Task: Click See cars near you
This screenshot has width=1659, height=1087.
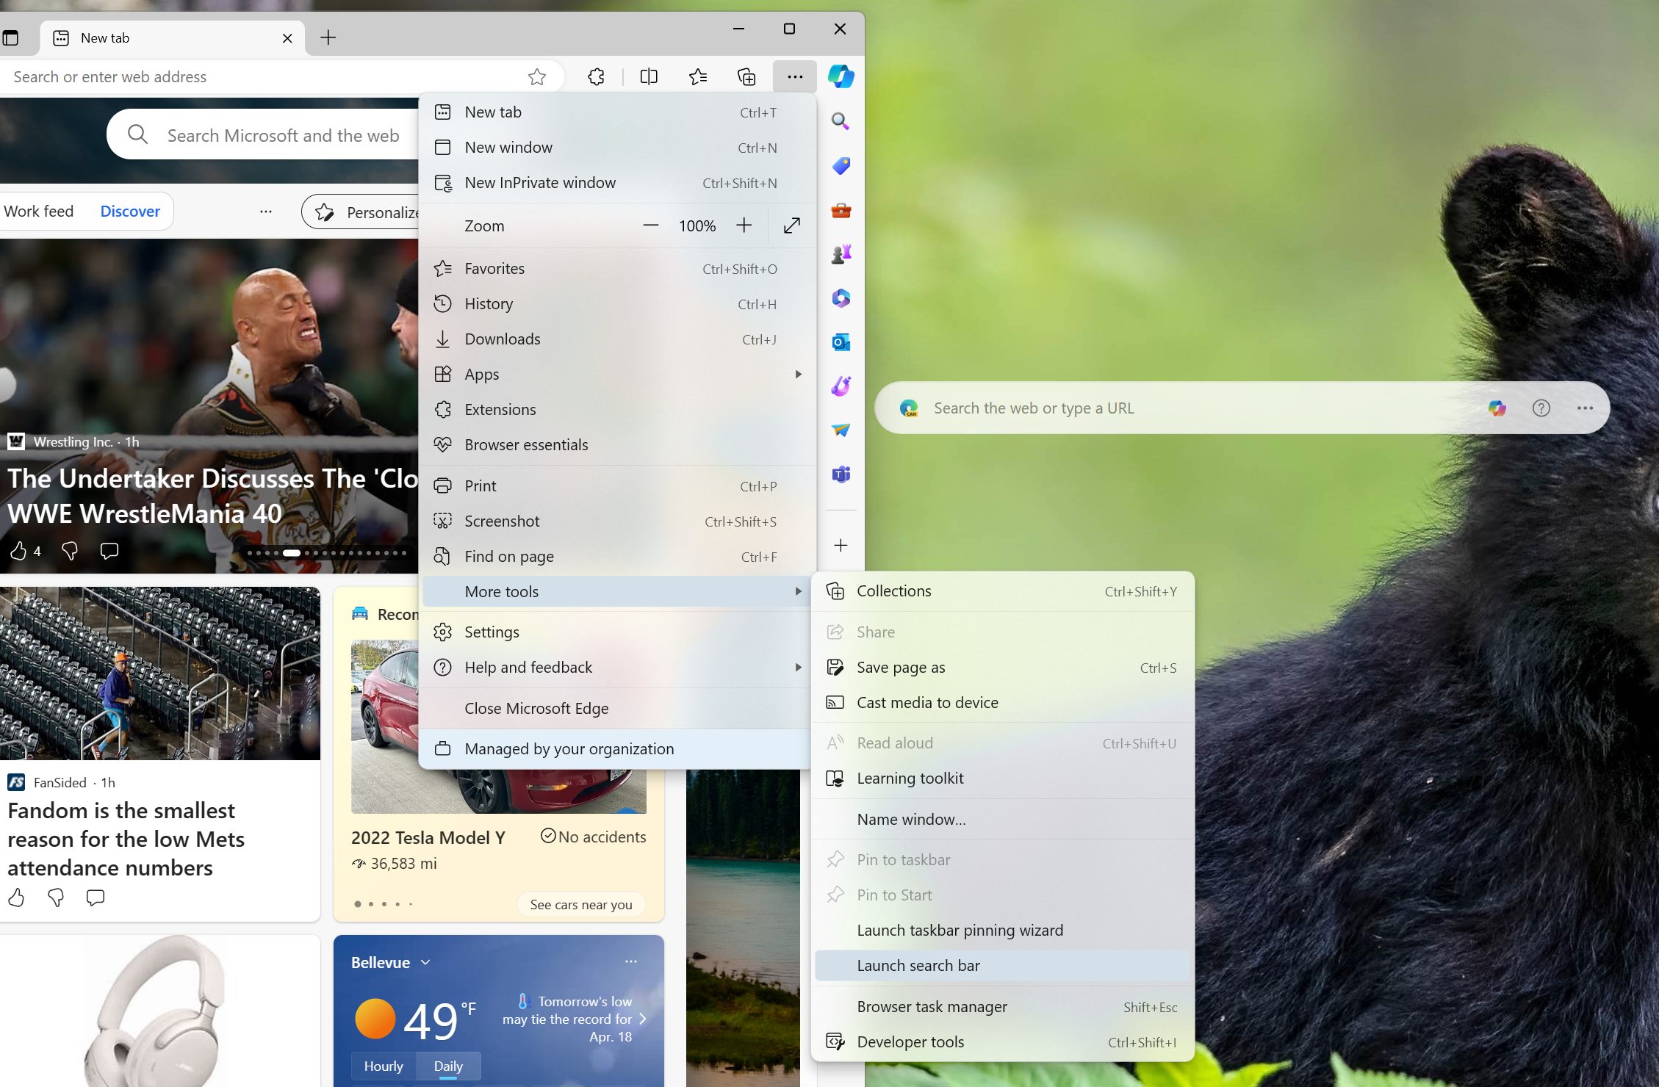Action: tap(581, 904)
